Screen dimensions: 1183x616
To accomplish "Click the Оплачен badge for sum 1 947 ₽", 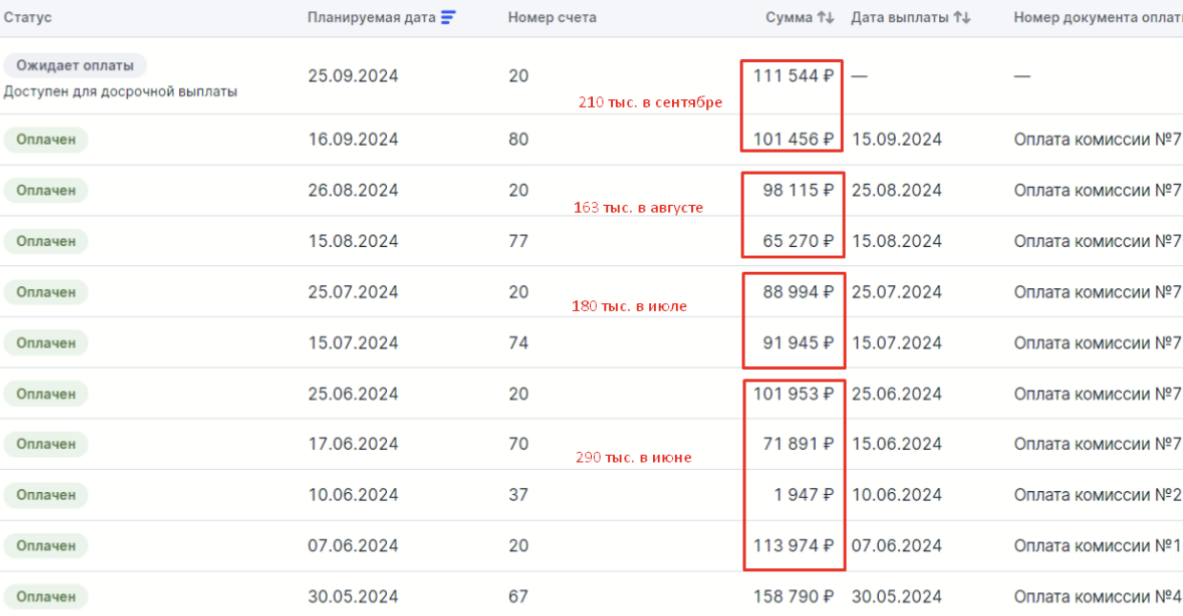I will coord(46,495).
